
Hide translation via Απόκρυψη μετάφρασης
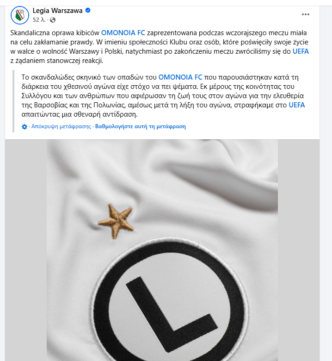click(61, 126)
